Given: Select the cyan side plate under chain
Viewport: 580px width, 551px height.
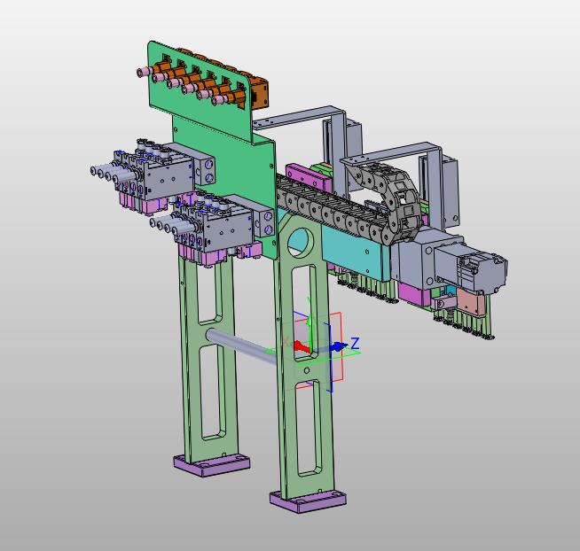Looking at the screenshot, I should coord(355,253).
